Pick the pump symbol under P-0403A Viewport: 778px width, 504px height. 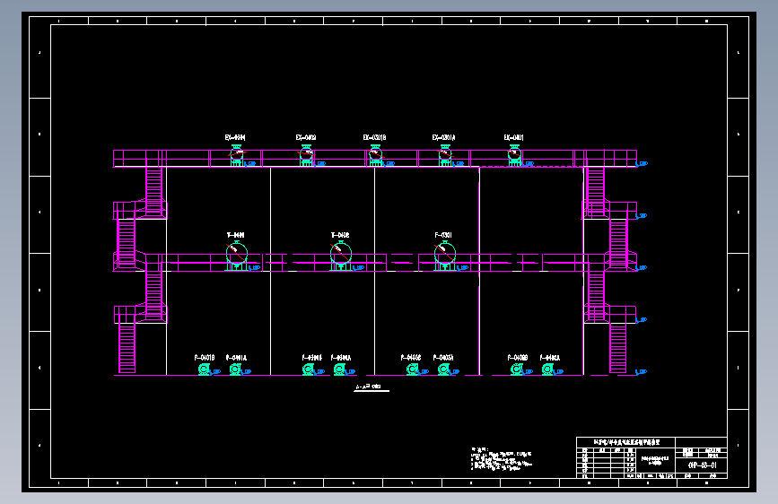(443, 369)
